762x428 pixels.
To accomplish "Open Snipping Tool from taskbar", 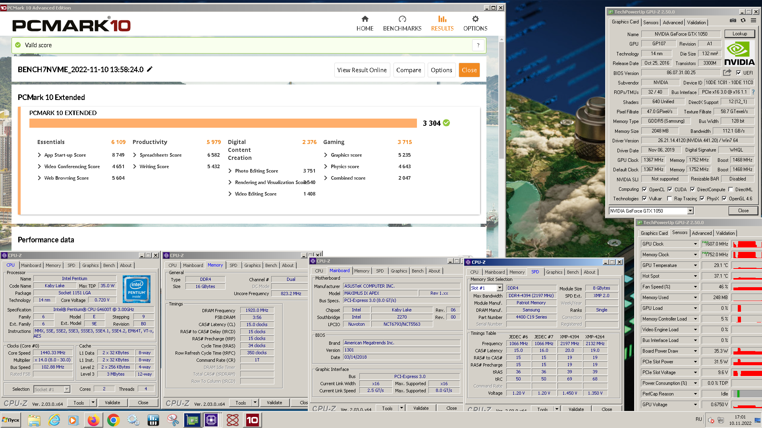I will [173, 420].
